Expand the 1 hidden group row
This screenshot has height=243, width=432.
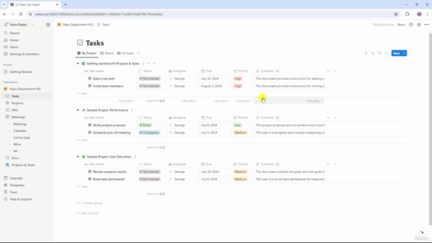(x=90, y=203)
